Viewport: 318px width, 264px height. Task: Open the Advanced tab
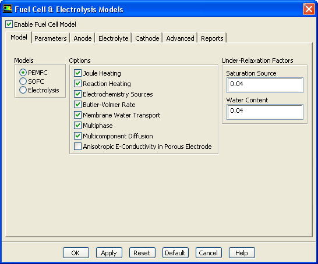180,38
